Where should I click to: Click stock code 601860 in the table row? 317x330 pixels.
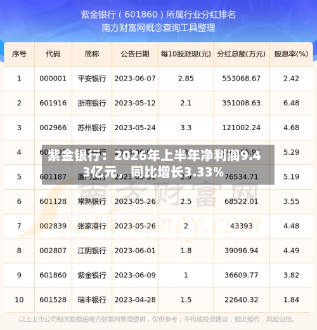(x=53, y=275)
